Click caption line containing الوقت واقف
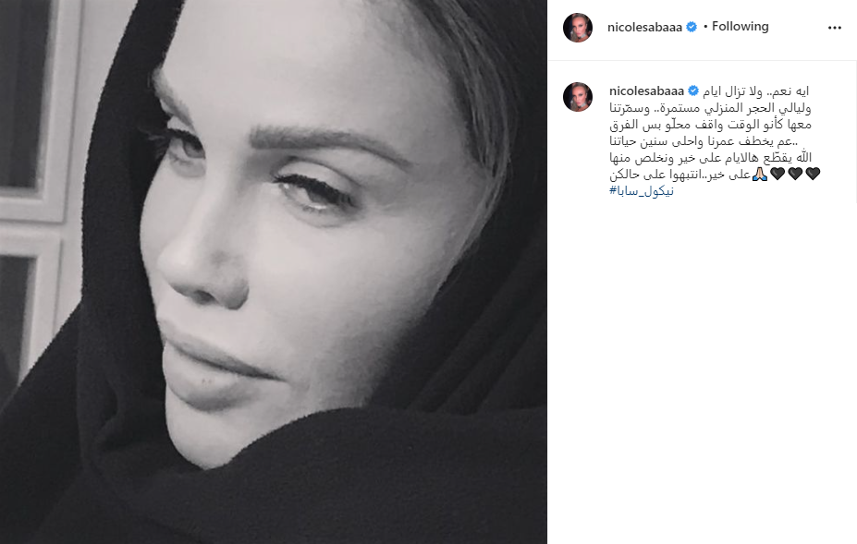Image resolution: width=857 pixels, height=544 pixels. point(711,125)
